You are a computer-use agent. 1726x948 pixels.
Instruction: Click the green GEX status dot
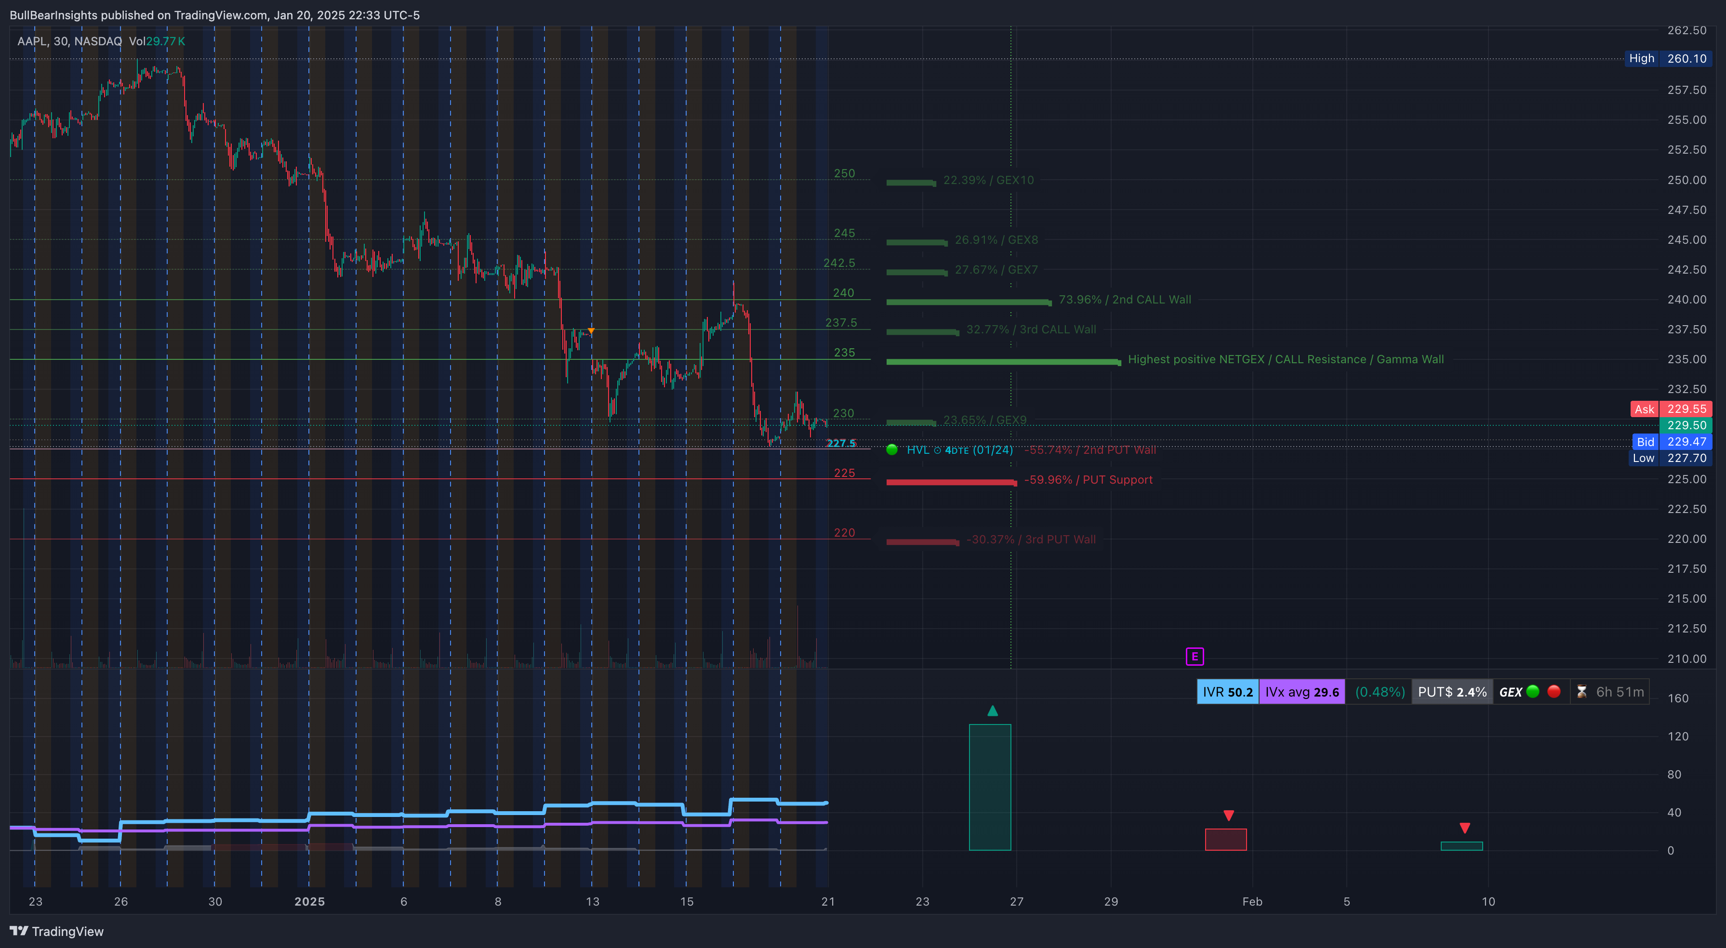click(1532, 691)
